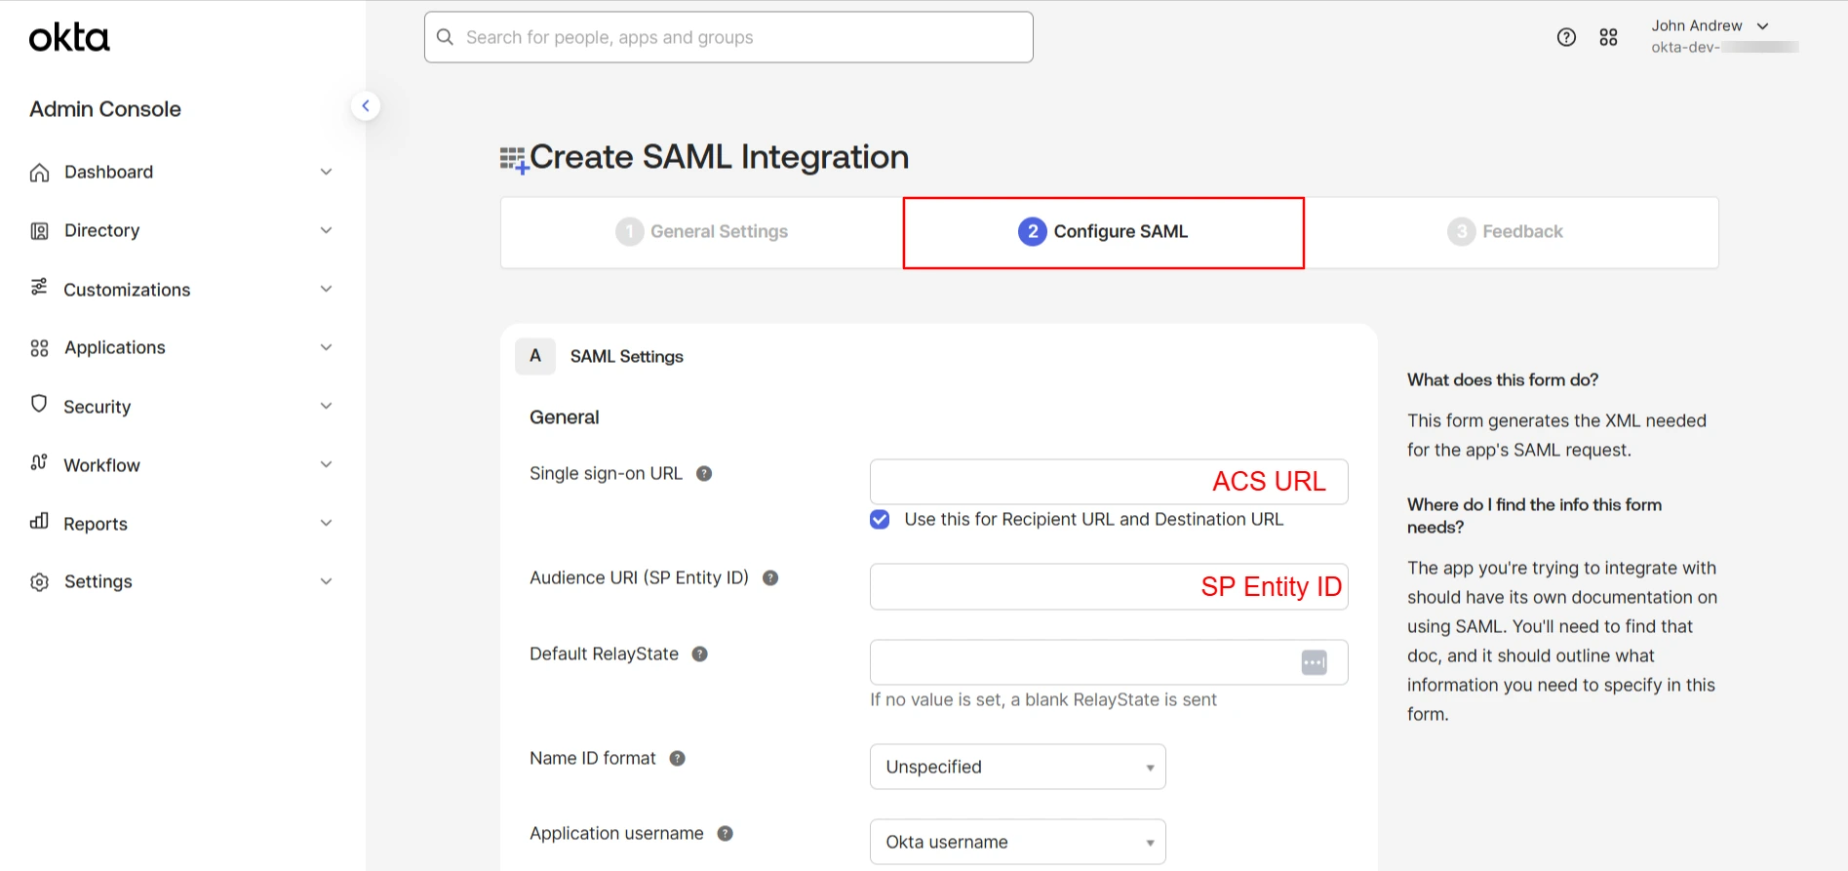Click the Security shield icon

pos(39,404)
